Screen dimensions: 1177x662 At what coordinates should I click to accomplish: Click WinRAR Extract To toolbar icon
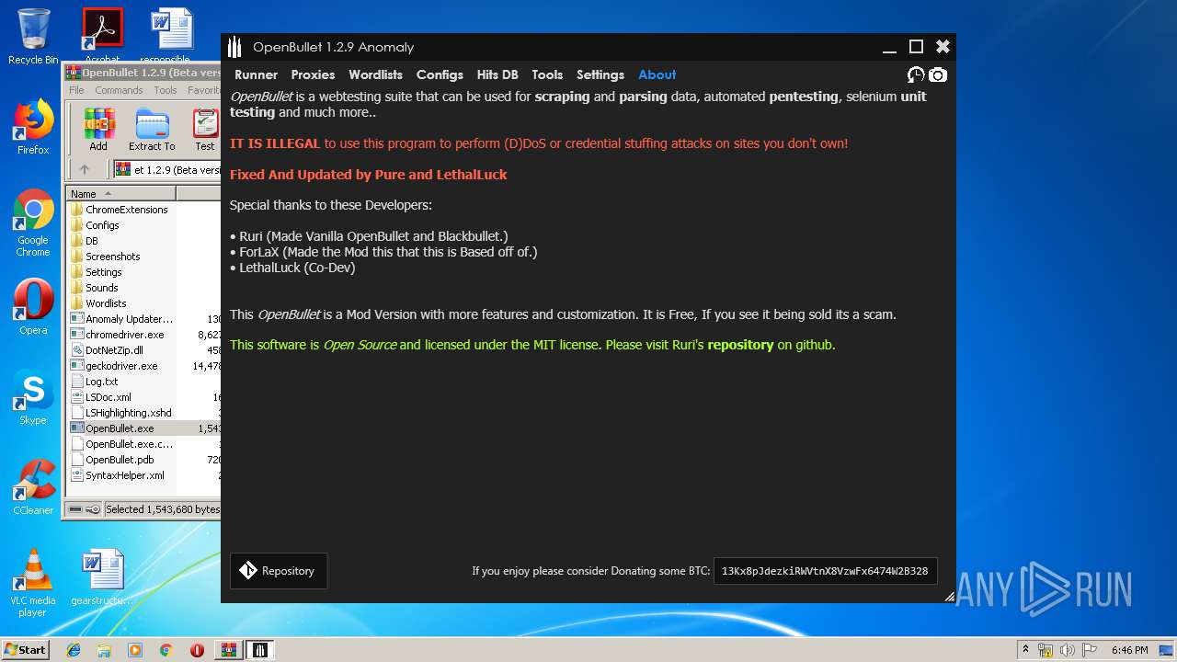(x=152, y=130)
